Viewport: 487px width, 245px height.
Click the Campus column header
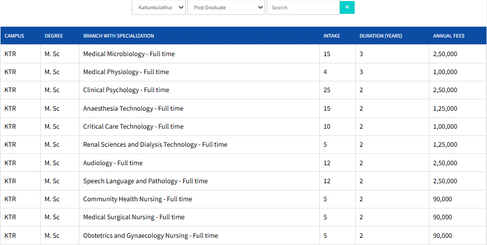point(14,36)
